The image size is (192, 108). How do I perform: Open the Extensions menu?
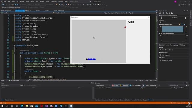54,1
